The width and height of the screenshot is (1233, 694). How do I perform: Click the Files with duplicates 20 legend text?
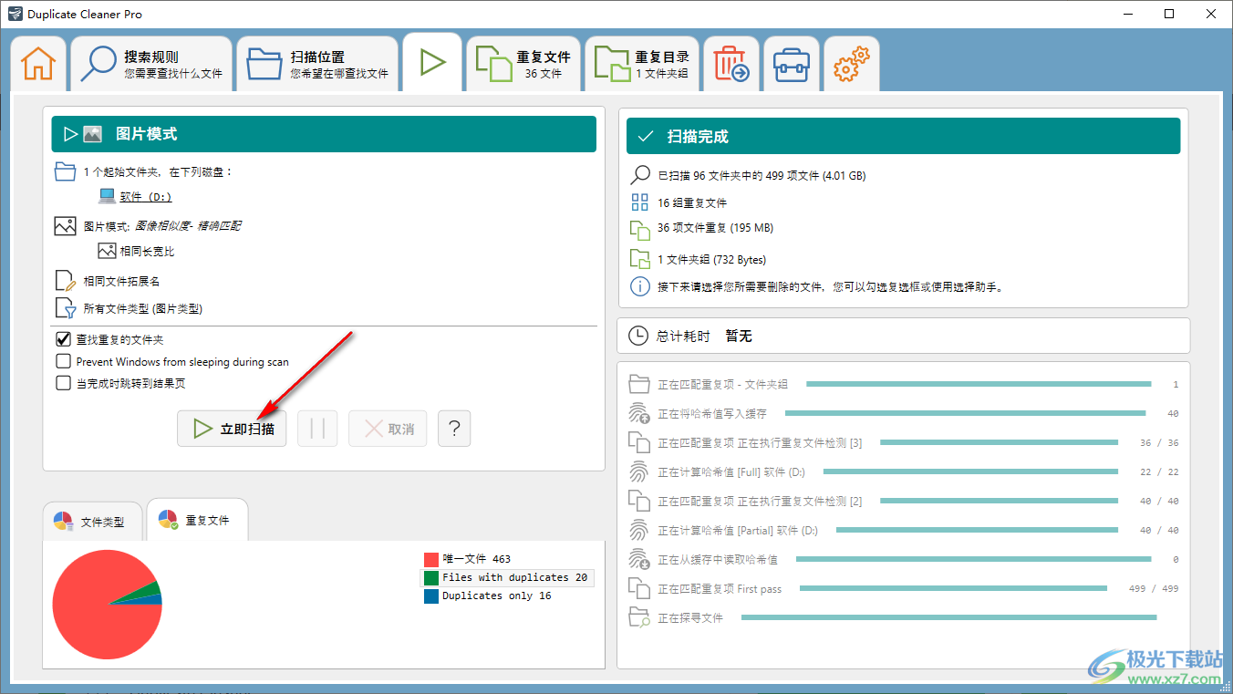click(x=515, y=577)
